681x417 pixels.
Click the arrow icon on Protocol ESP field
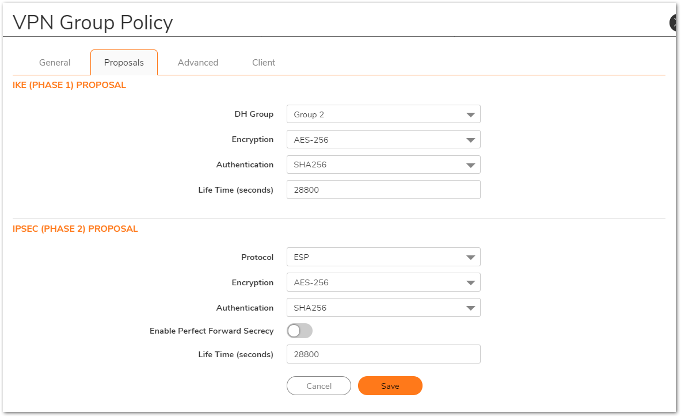[x=470, y=258]
